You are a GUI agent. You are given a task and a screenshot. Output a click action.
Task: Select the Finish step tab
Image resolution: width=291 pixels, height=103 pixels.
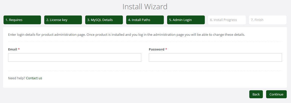pos(268,20)
